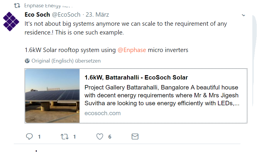Retweet using the arrows icon below the card

click(x=65, y=137)
